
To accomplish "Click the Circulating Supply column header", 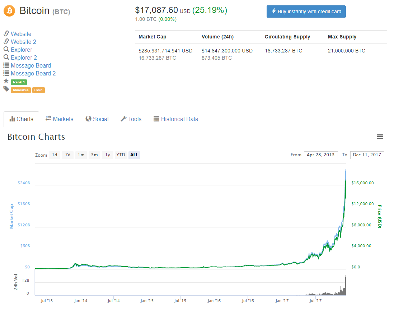I will tap(287, 37).
